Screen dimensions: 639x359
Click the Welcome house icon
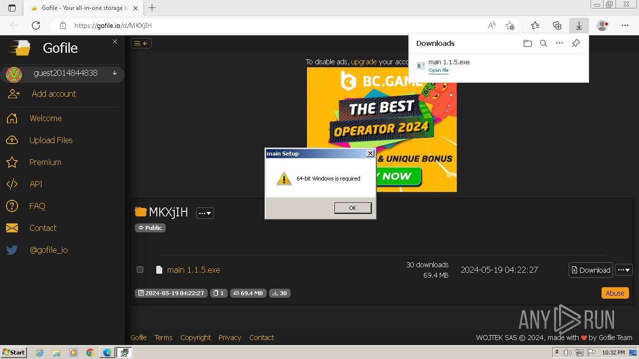point(12,118)
